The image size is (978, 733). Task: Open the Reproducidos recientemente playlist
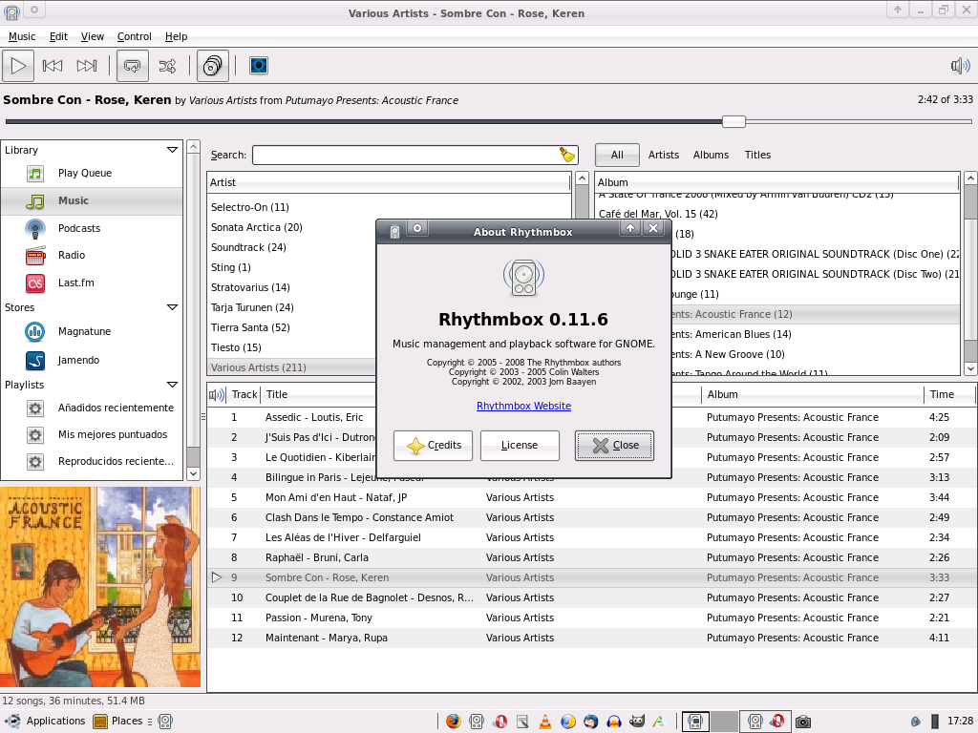tap(92, 461)
